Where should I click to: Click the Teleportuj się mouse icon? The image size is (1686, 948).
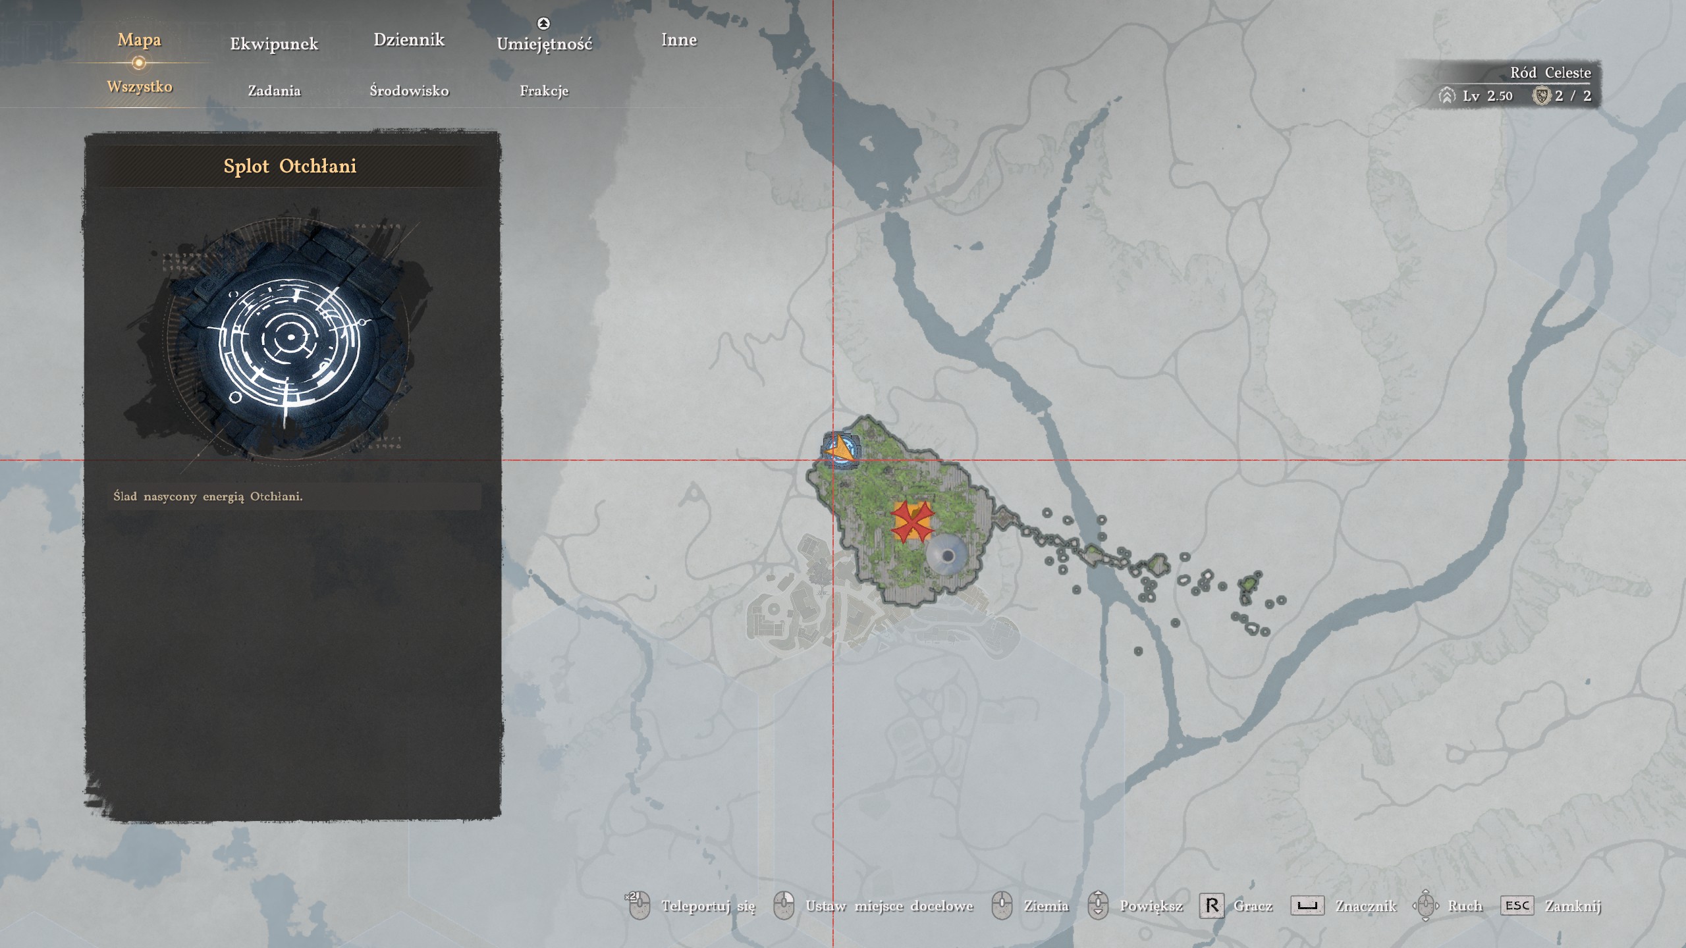[x=639, y=906]
